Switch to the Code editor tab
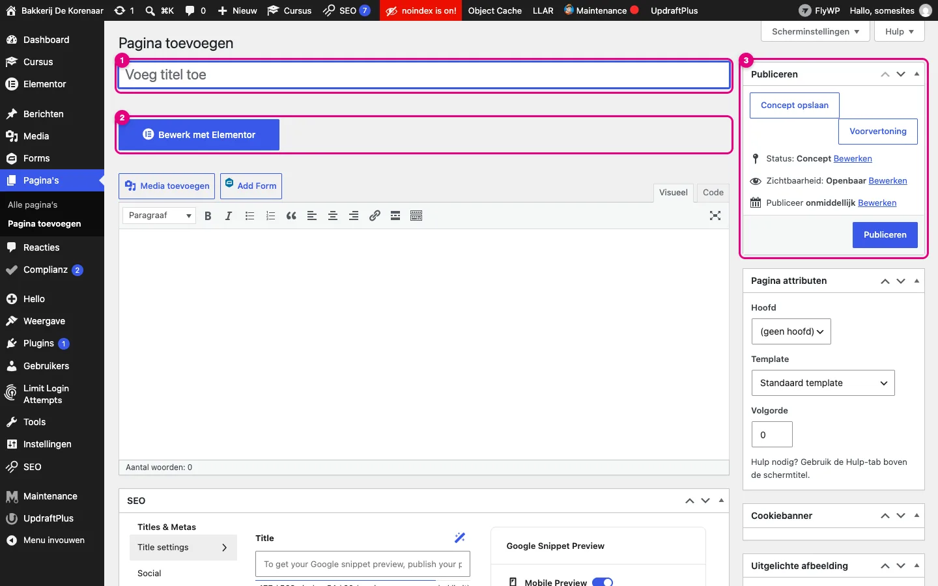The height and width of the screenshot is (586, 938). pyautogui.click(x=713, y=193)
